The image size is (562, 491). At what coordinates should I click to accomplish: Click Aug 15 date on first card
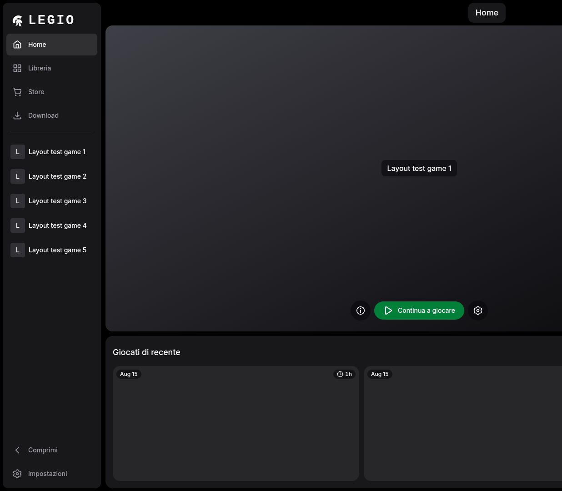(129, 374)
